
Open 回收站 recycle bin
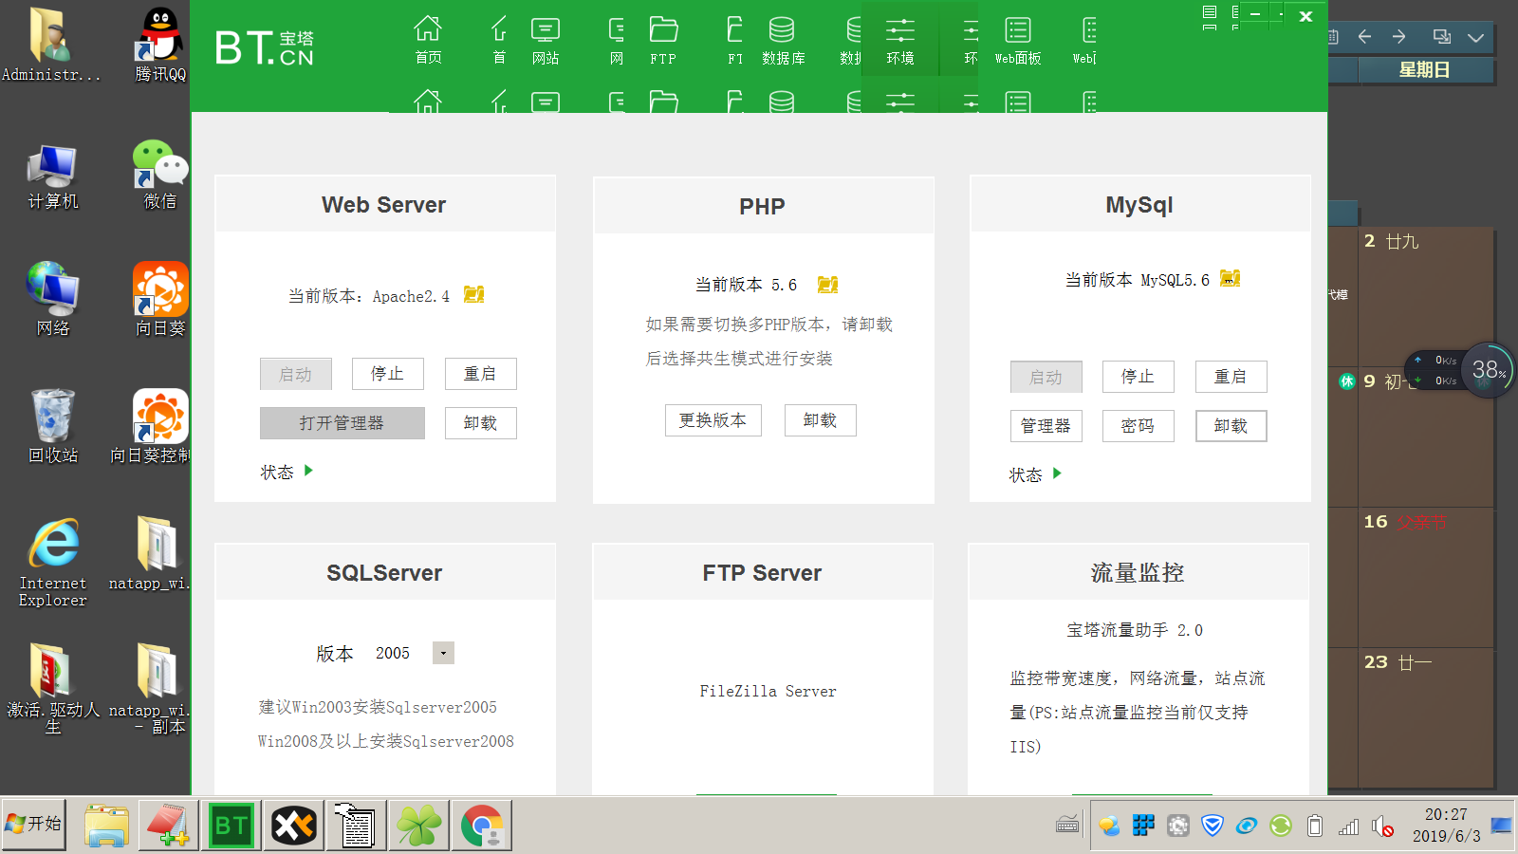pyautogui.click(x=53, y=427)
